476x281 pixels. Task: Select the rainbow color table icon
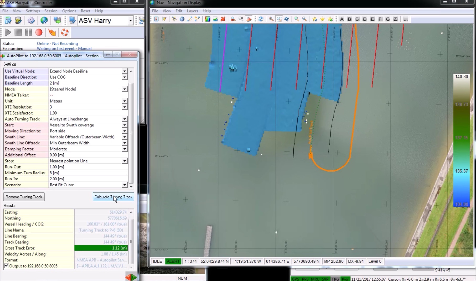(208, 19)
